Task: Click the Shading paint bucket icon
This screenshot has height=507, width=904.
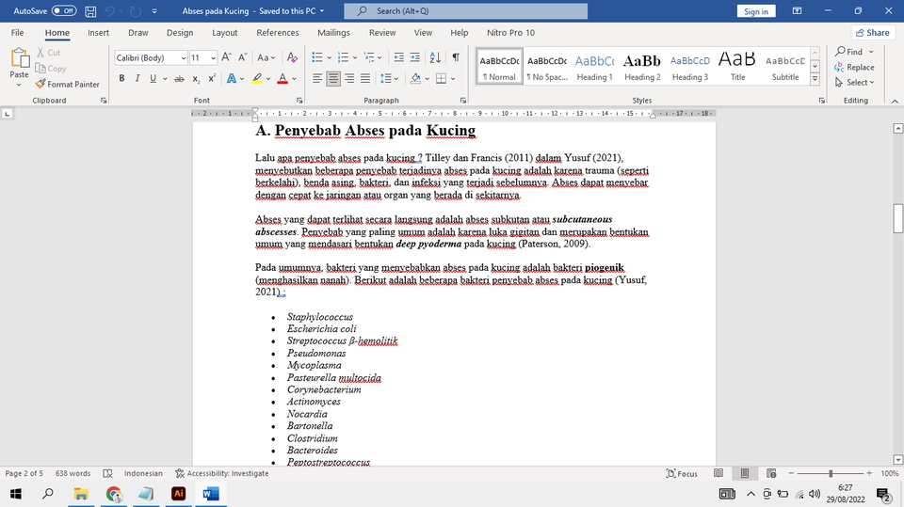Action: pyautogui.click(x=415, y=78)
